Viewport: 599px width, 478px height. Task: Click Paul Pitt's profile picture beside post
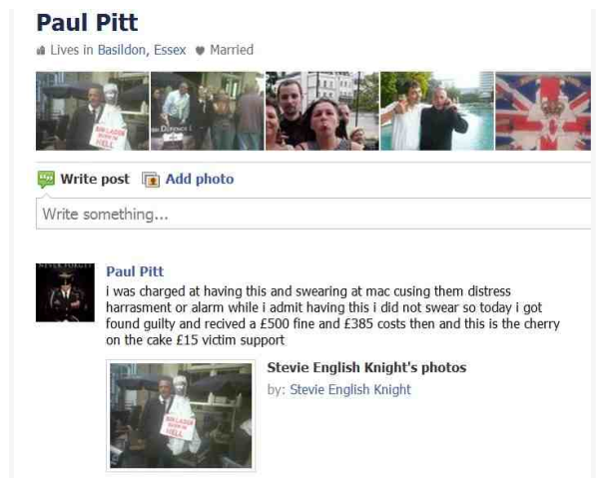[x=65, y=292]
